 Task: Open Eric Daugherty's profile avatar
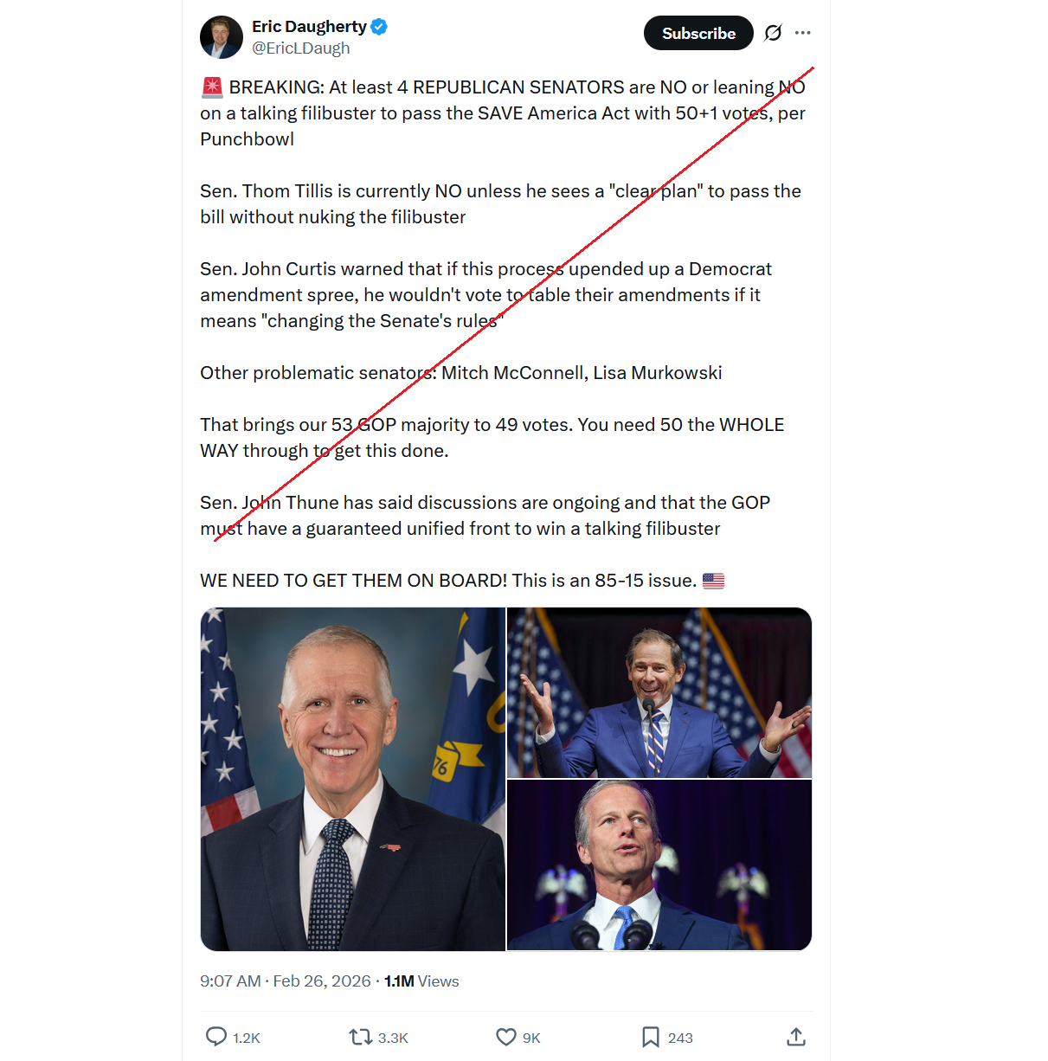222,37
